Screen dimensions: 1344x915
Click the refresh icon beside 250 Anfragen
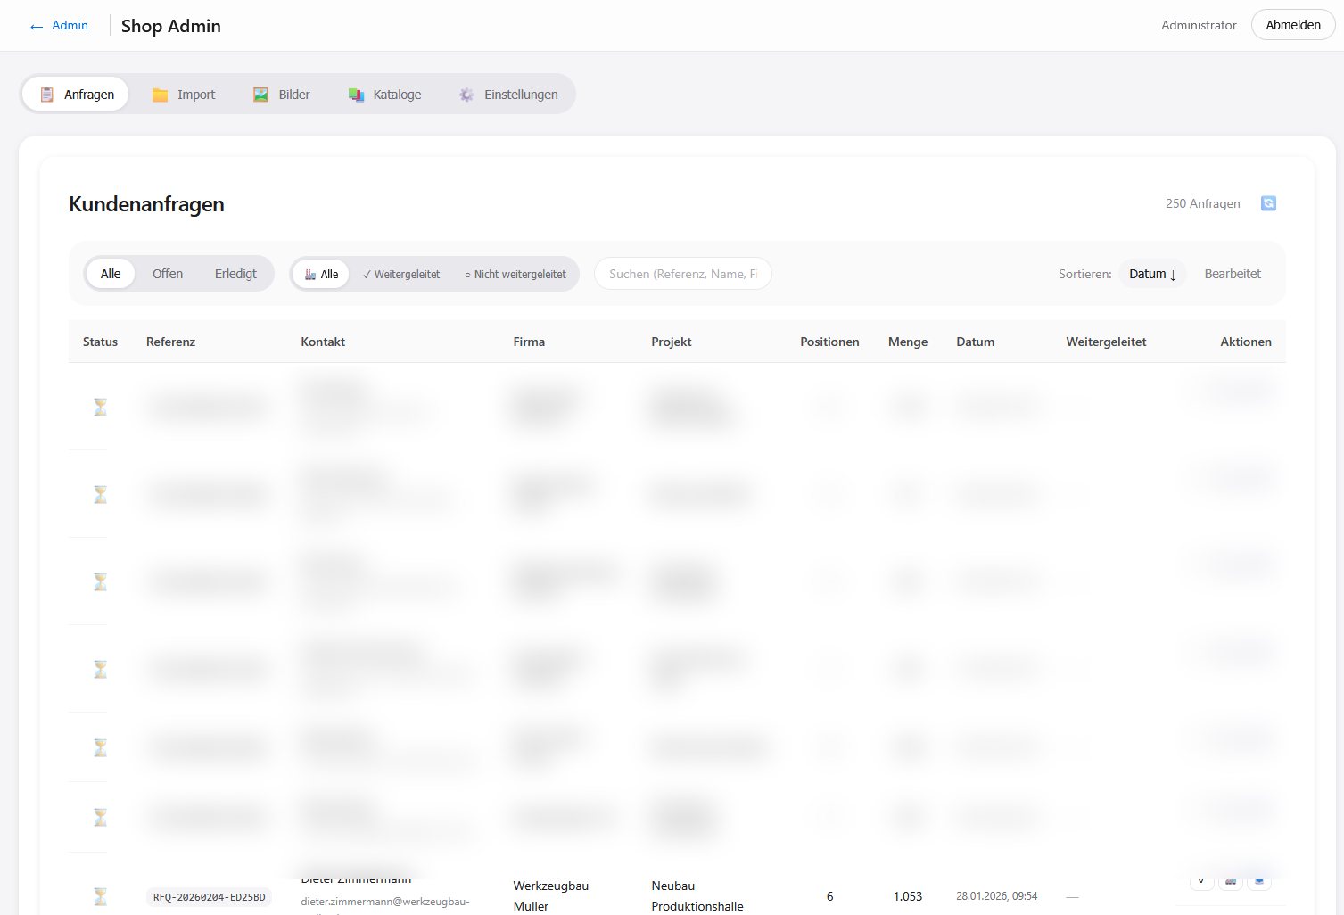(x=1268, y=203)
